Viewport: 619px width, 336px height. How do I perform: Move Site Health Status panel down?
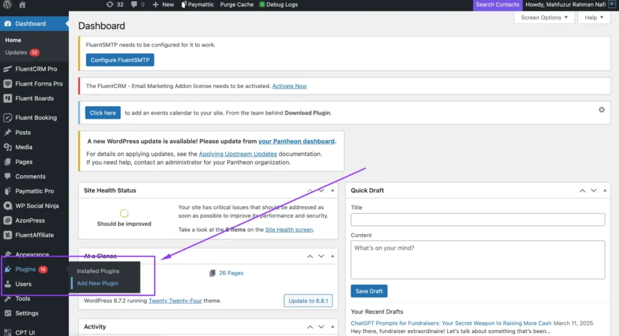pyautogui.click(x=322, y=190)
